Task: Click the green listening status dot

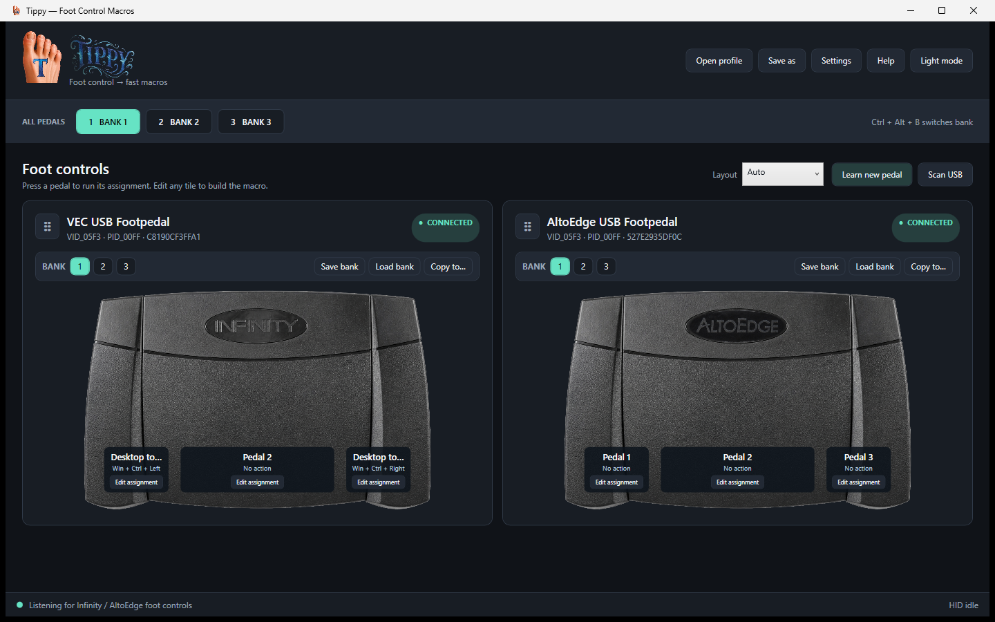Action: coord(19,605)
